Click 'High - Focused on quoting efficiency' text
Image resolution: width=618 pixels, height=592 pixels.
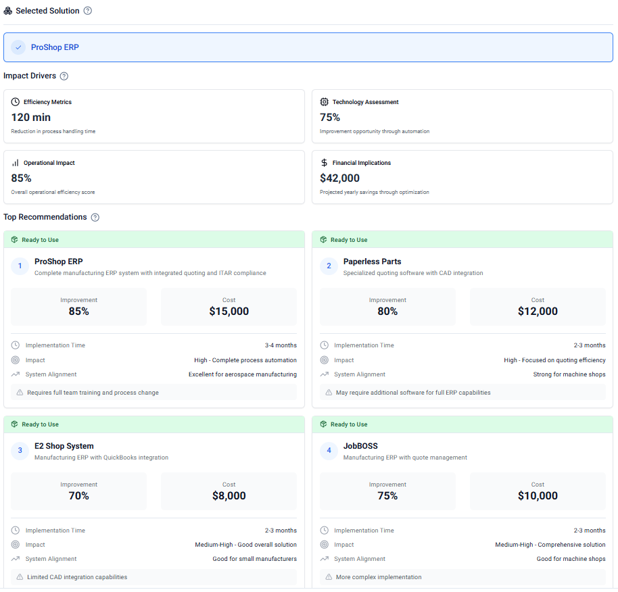(x=554, y=360)
